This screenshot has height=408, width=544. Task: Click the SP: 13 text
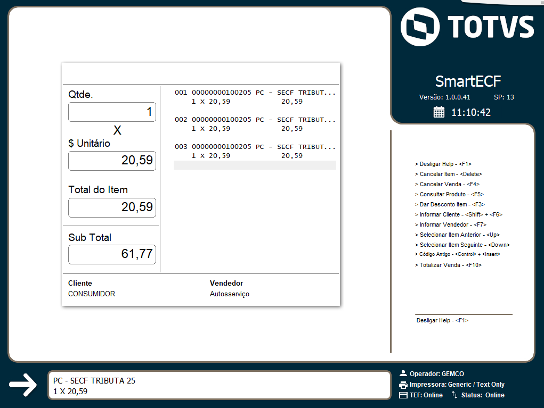coord(504,97)
